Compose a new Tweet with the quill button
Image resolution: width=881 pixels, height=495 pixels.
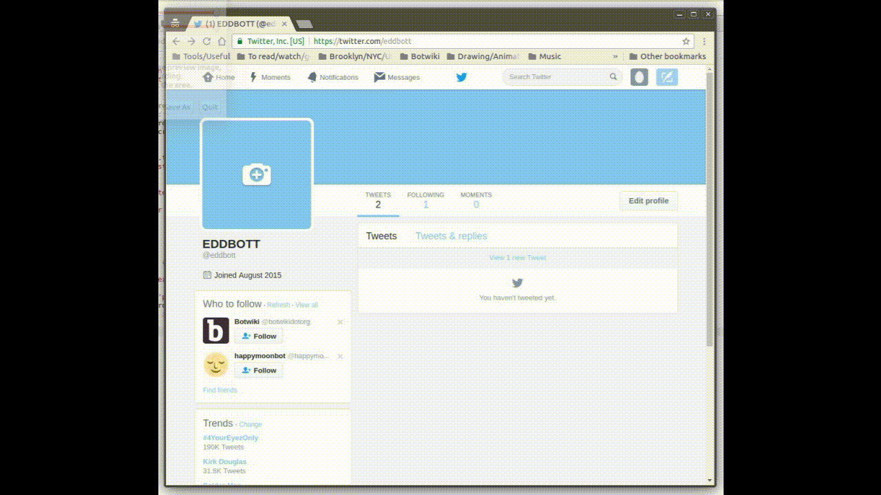pyautogui.click(x=667, y=77)
